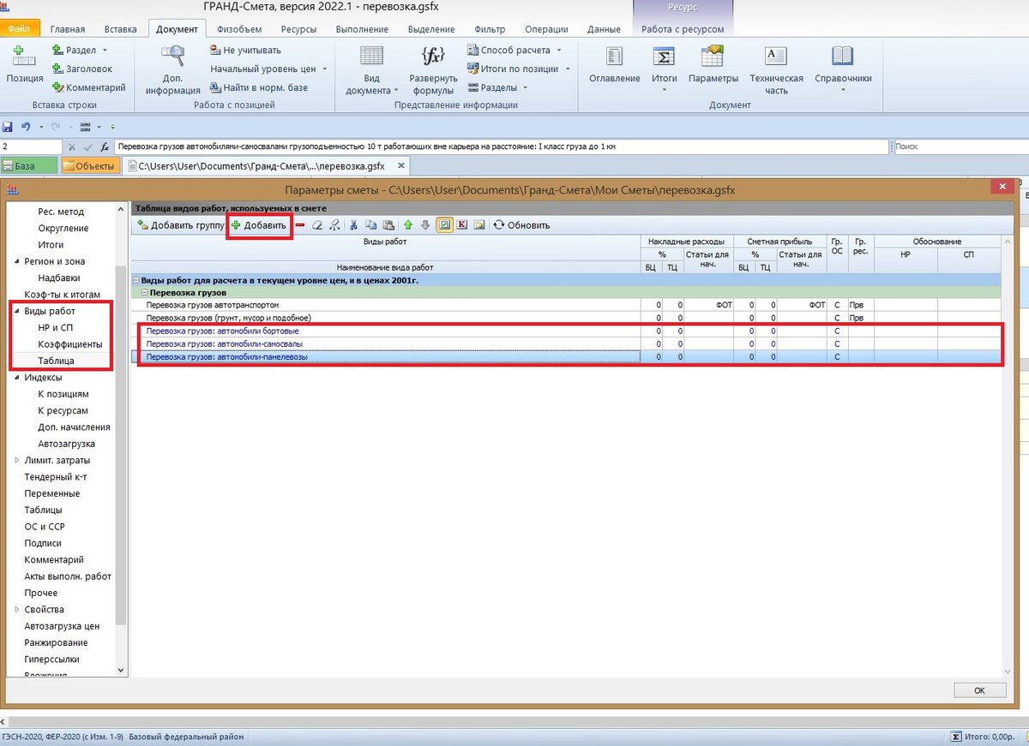Select Тендерный к-т tree item

[x=56, y=477]
